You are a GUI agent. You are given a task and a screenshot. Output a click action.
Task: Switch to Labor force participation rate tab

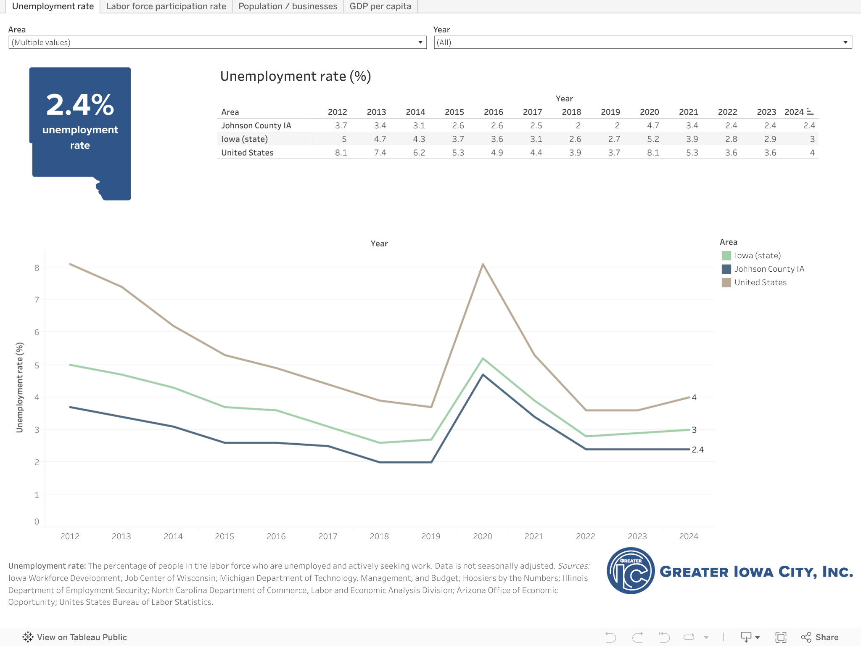[166, 6]
